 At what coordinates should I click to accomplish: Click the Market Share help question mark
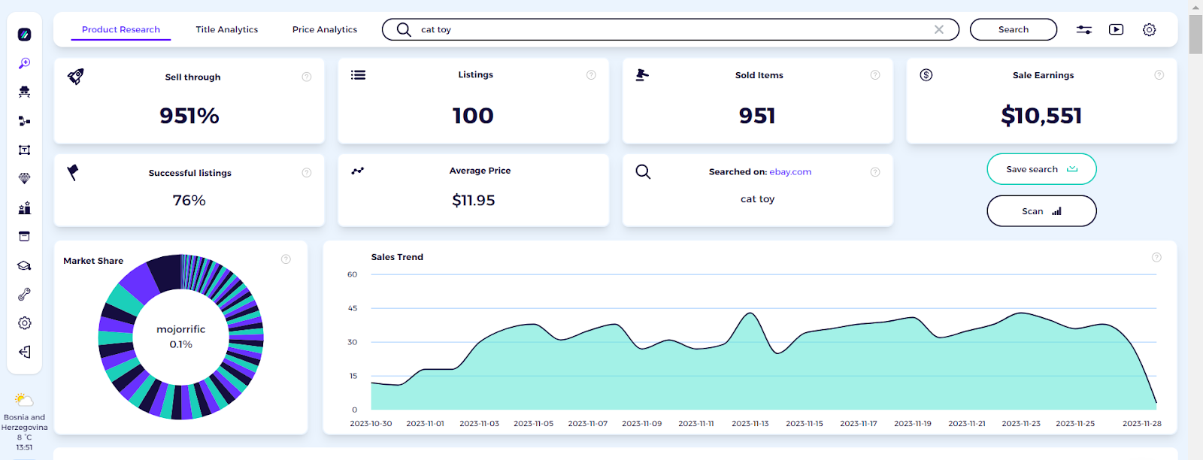(x=286, y=259)
